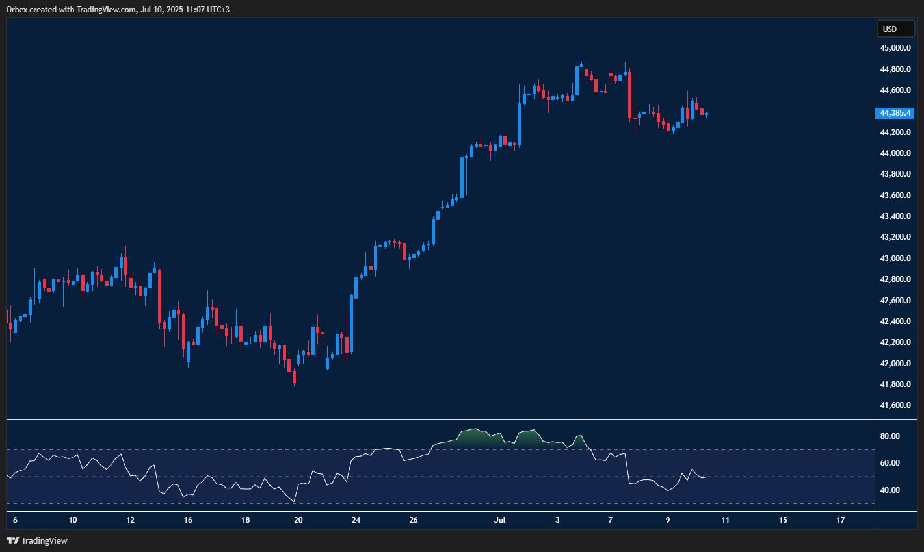The image size is (924, 552).
Task: Select the Jul label on the time axis
Action: click(x=500, y=520)
